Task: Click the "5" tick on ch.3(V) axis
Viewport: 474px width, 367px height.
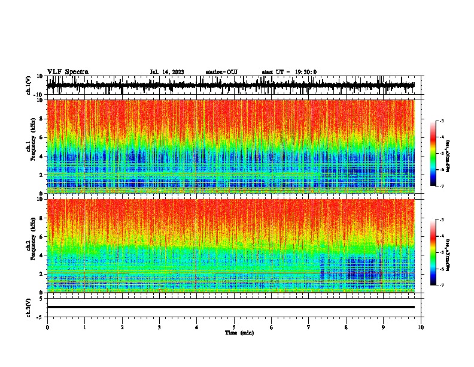Action: pyautogui.click(x=41, y=299)
